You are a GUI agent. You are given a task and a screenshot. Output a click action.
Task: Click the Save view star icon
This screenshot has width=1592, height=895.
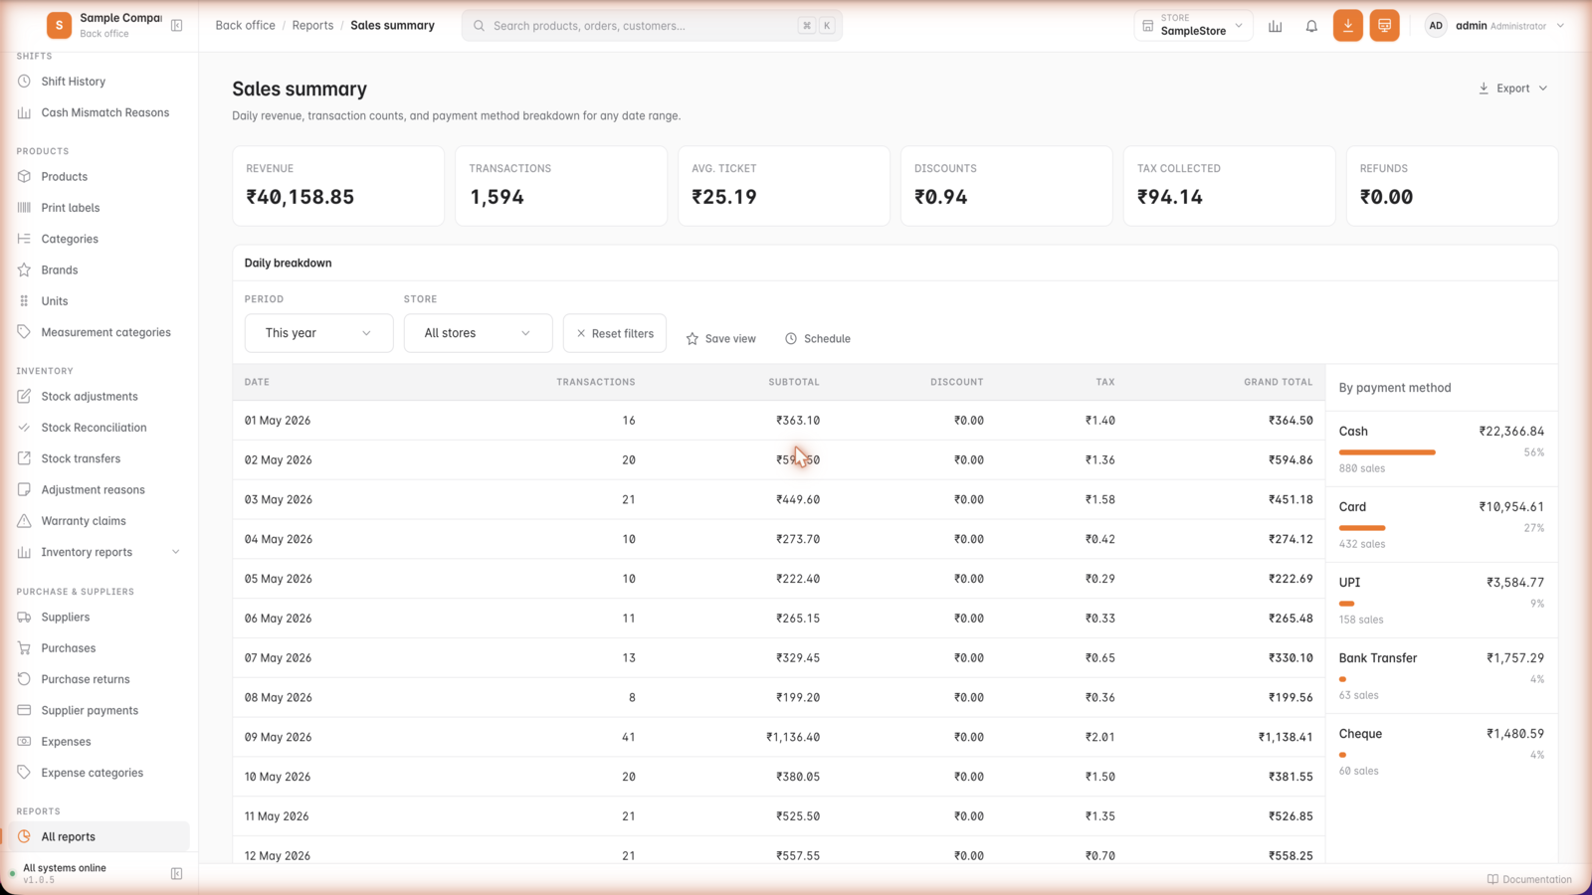point(693,339)
